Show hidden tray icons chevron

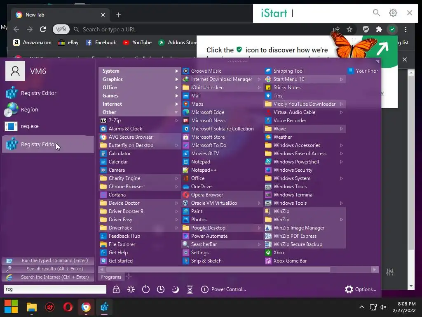pos(362,307)
